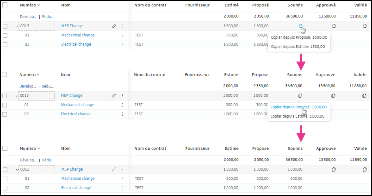Image resolution: width=372 pixels, height=196 pixels.
Task: Open the three-dot menu for Electrical change in the middle table
Action: tap(123, 114)
